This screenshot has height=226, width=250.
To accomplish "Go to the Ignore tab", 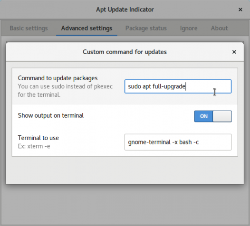I will [x=189, y=28].
